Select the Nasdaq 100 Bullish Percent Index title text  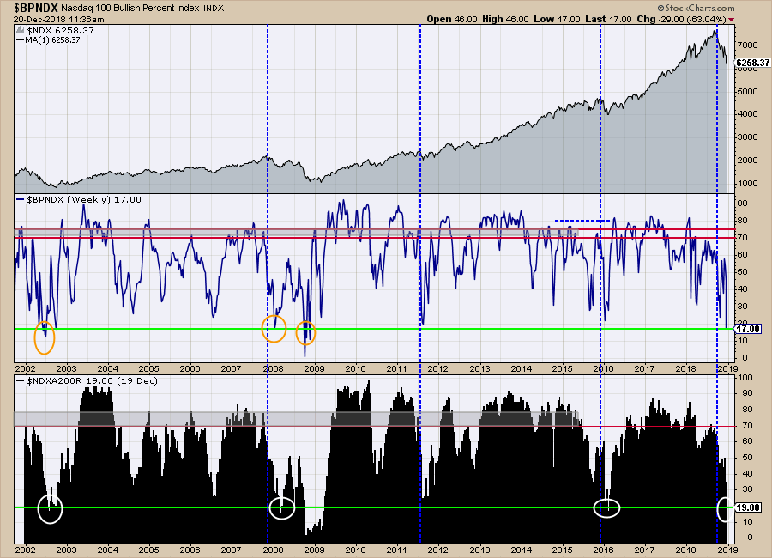[x=130, y=9]
